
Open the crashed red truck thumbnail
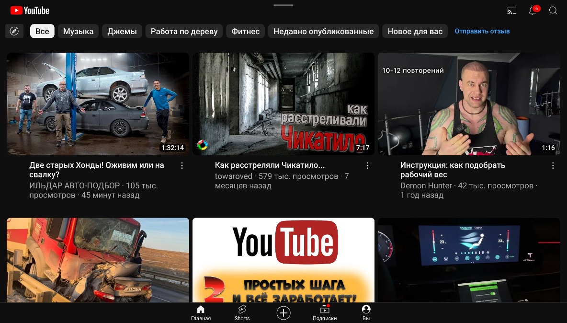(98, 260)
